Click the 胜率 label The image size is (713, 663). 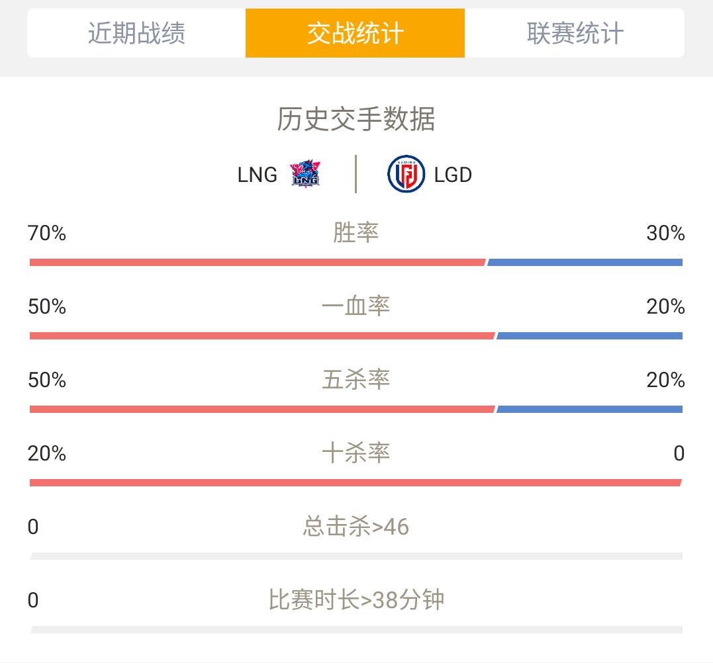[356, 233]
